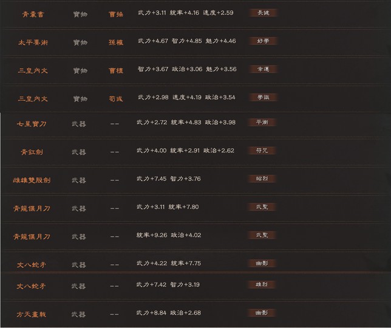The width and height of the screenshot is (391, 328).
Task: Open the 七星寶刀 weapon entry
Action: pyautogui.click(x=32, y=124)
